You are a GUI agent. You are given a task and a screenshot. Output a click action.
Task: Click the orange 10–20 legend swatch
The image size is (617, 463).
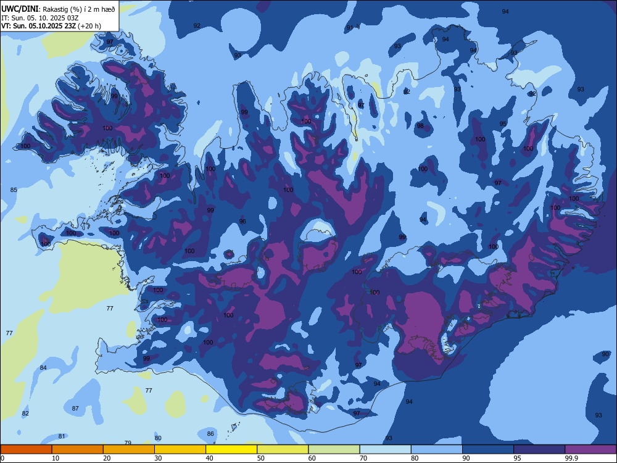click(78, 449)
